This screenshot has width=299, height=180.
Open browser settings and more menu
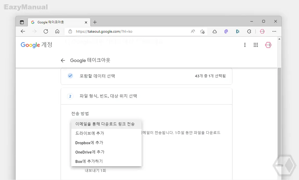click(274, 31)
